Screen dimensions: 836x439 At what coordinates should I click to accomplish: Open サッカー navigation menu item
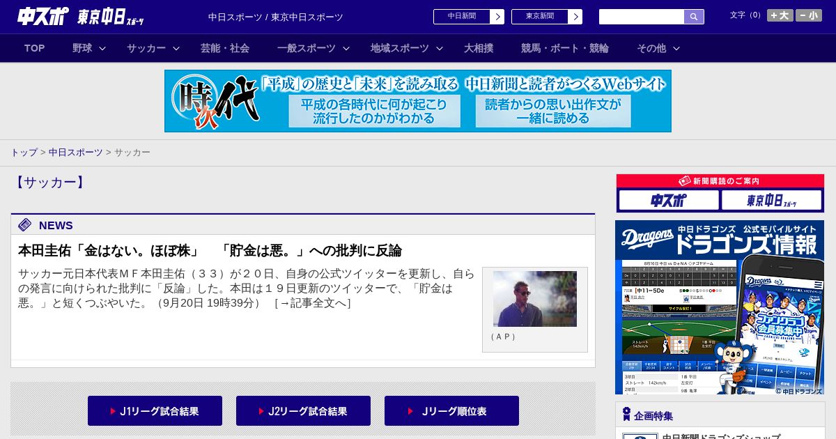[146, 48]
